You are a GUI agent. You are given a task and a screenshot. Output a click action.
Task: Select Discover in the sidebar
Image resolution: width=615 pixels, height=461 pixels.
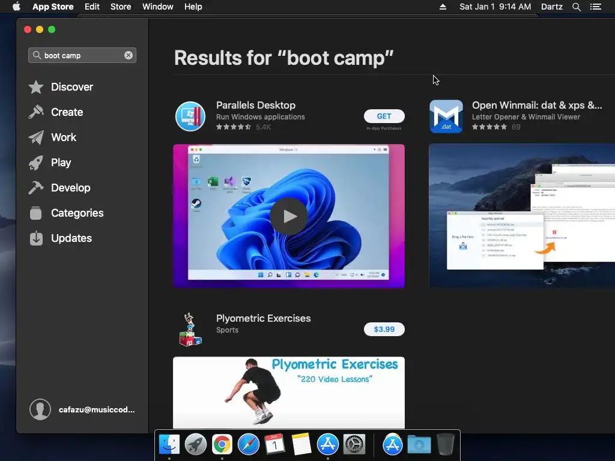coord(72,87)
